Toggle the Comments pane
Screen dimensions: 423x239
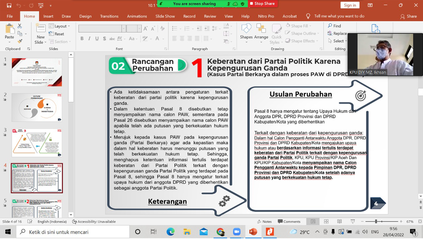pos(289,222)
